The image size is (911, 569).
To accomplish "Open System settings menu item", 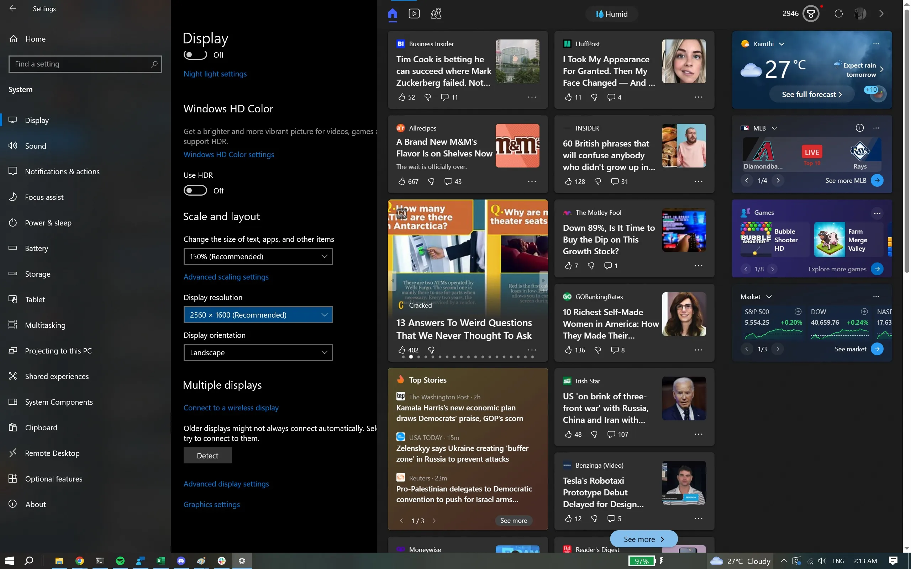I will (20, 89).
